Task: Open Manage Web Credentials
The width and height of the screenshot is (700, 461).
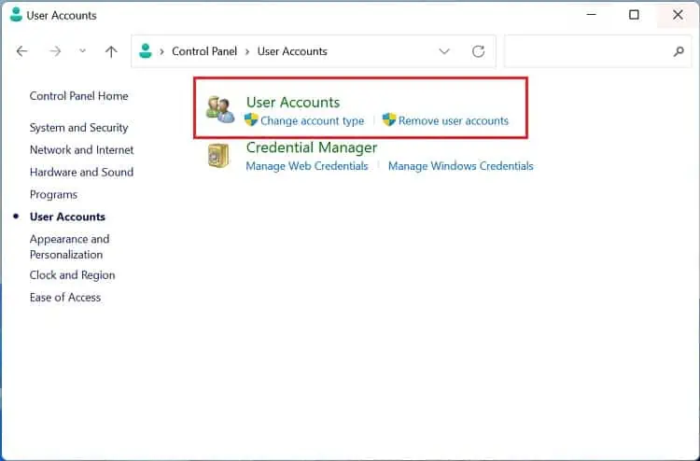Action: [307, 166]
